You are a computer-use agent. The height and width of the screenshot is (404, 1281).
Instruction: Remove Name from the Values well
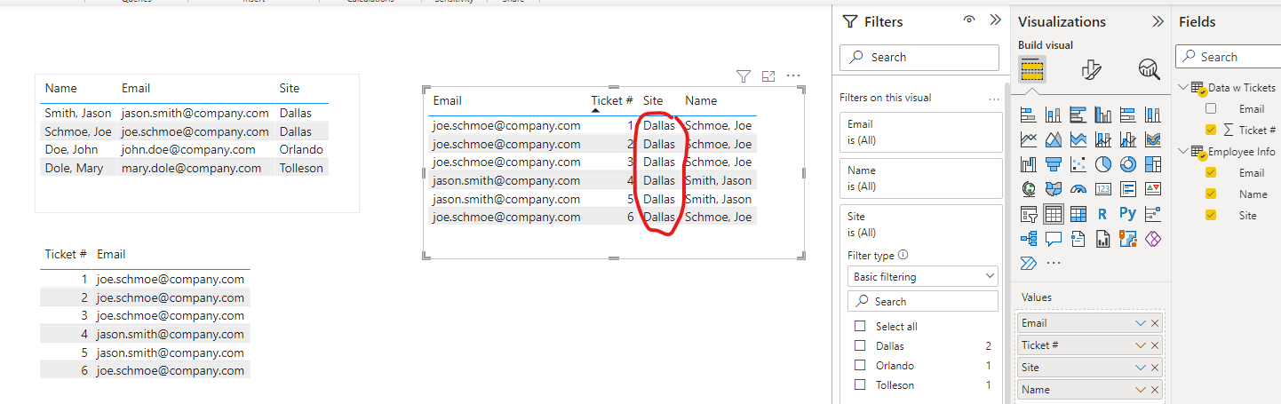tap(1155, 390)
